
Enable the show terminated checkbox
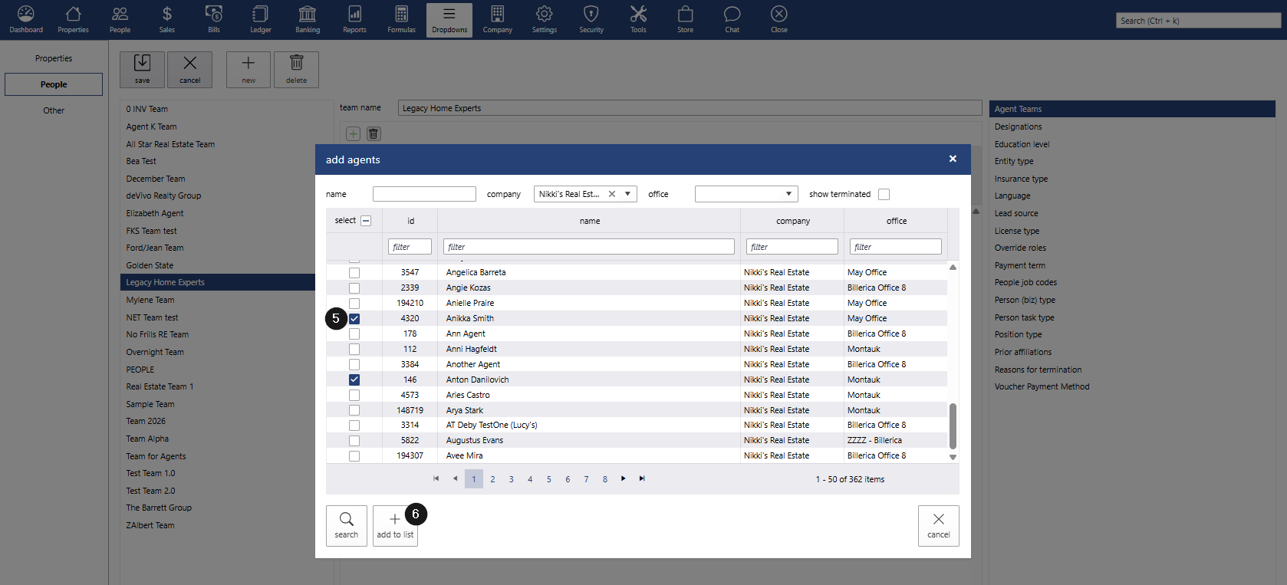coord(884,195)
